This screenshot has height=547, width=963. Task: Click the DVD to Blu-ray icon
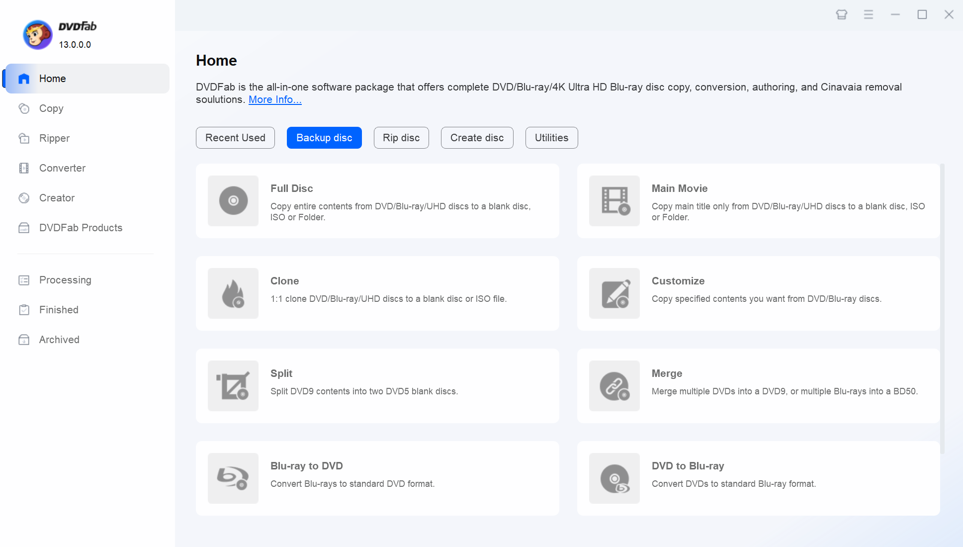tap(614, 478)
